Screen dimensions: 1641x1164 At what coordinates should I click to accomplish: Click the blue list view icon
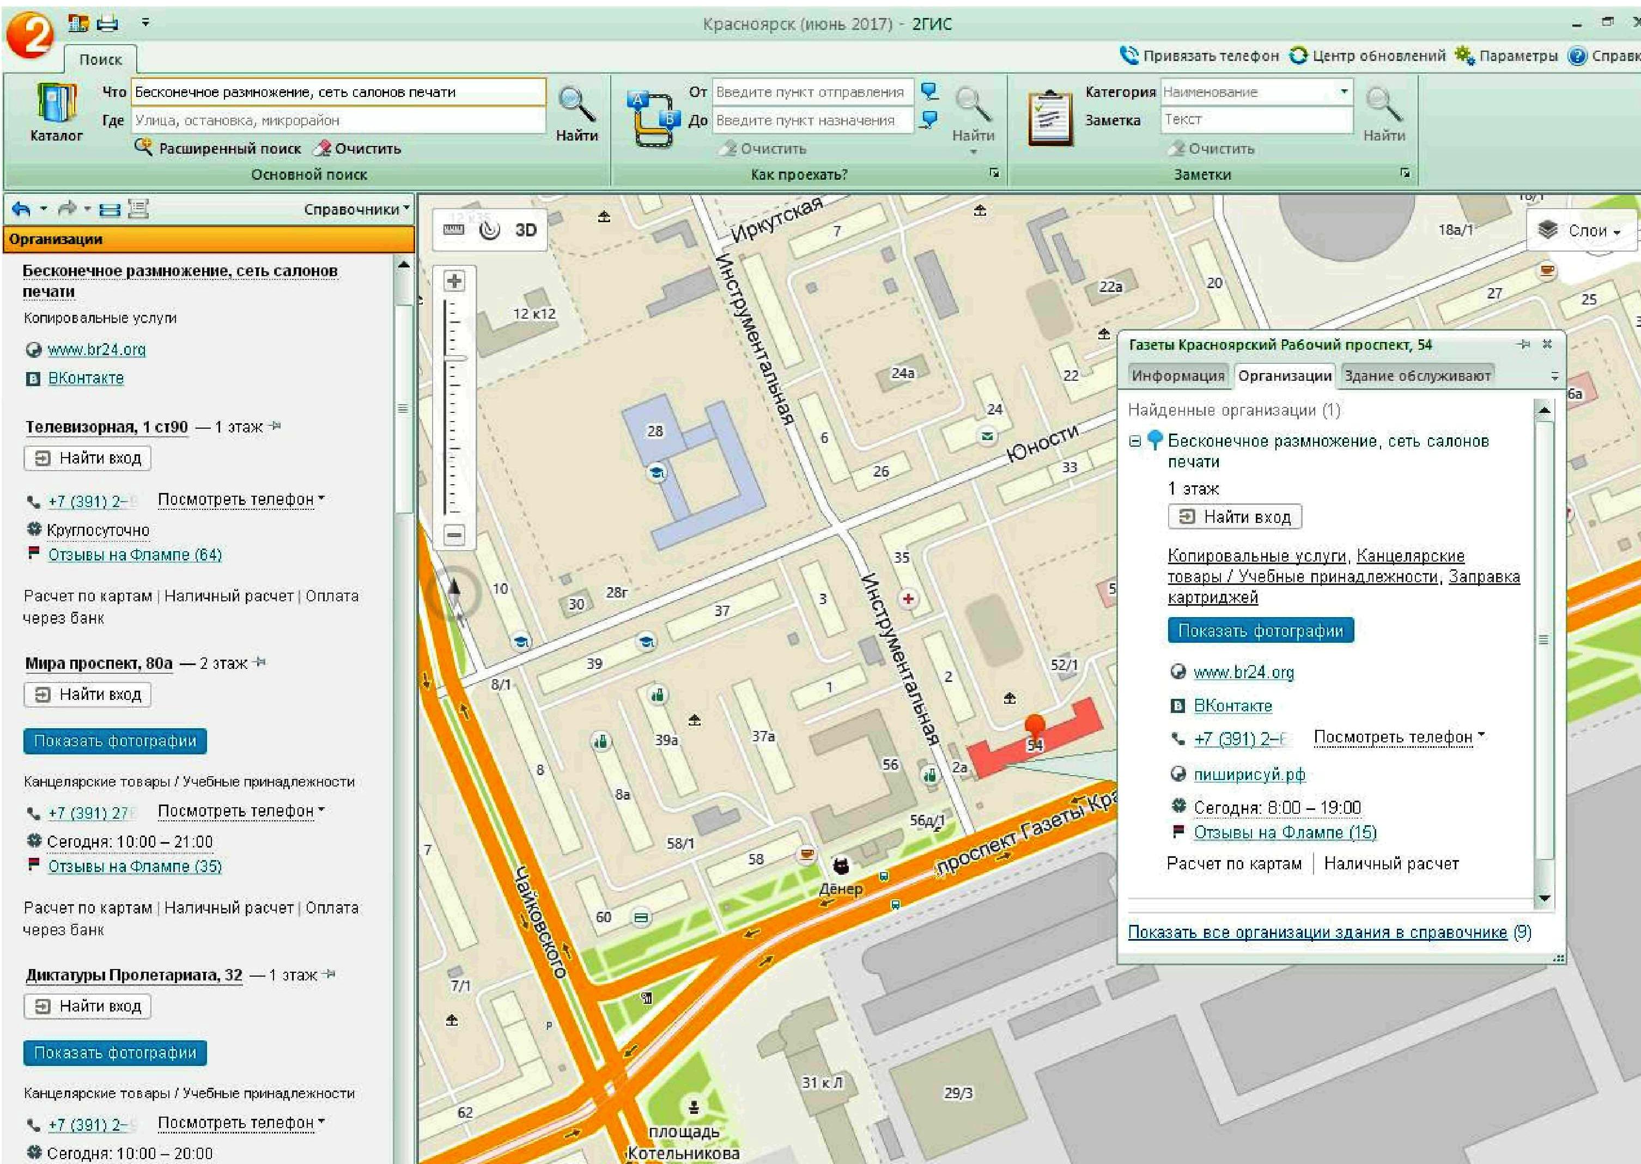click(x=110, y=209)
